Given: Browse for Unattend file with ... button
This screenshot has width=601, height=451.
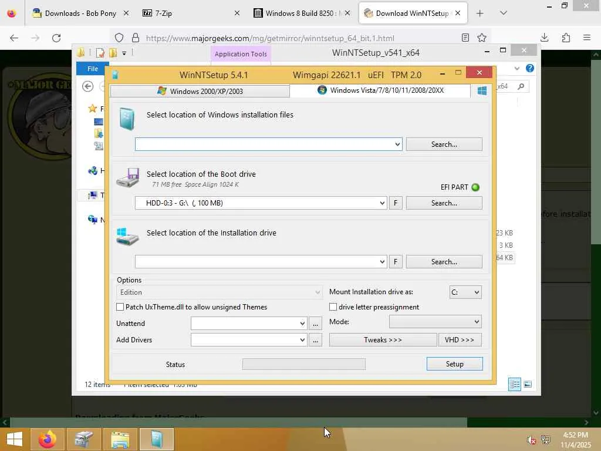Looking at the screenshot, I should (315, 324).
